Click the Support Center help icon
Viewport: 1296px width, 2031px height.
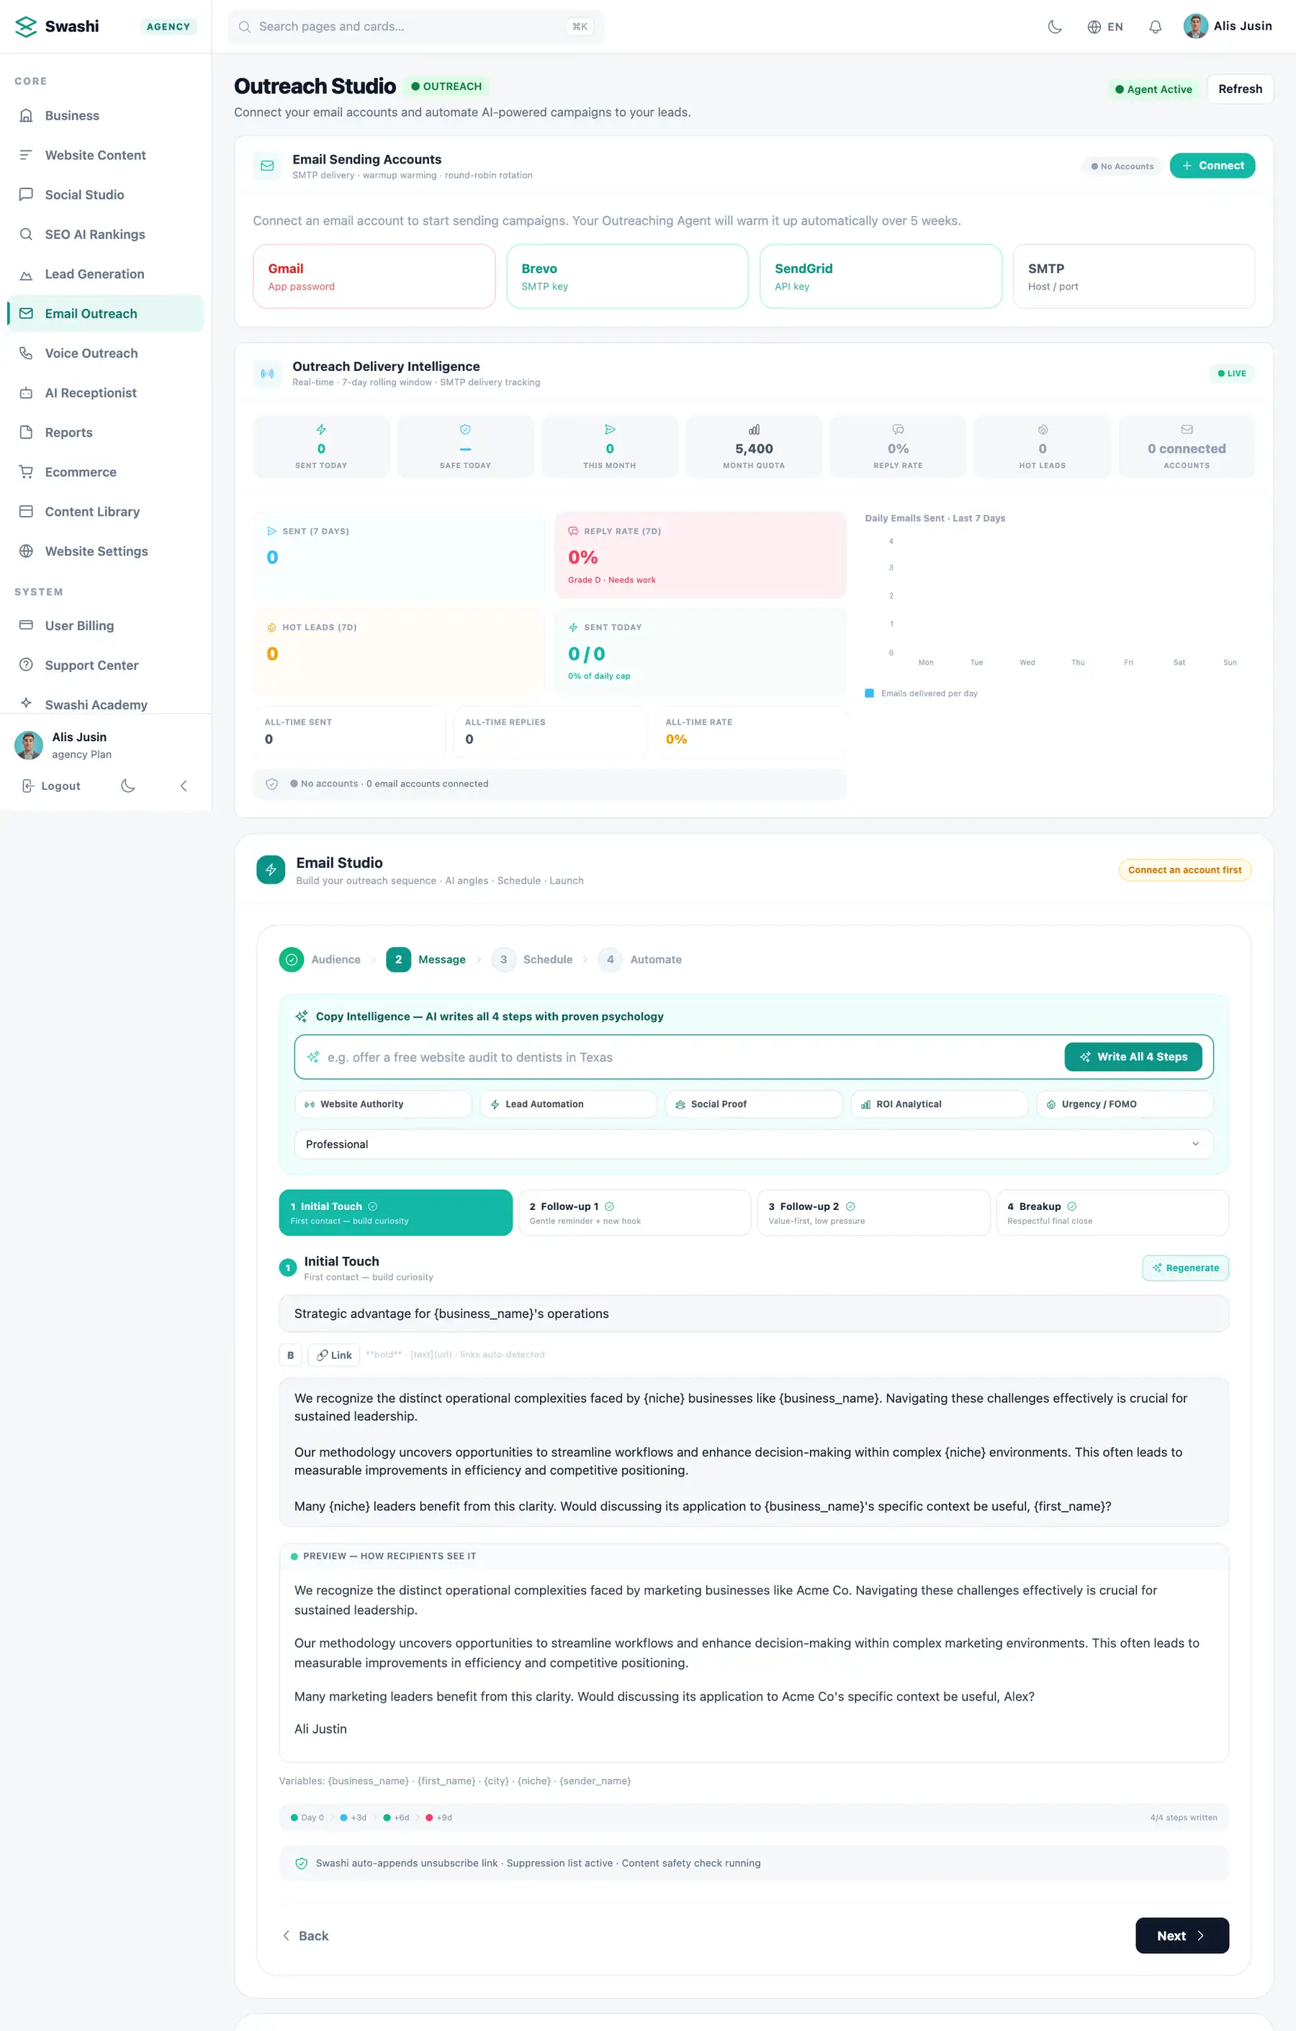pos(26,665)
